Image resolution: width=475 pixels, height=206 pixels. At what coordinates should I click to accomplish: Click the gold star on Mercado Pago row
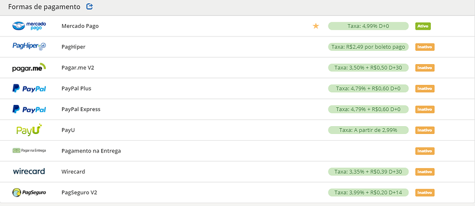[316, 26]
